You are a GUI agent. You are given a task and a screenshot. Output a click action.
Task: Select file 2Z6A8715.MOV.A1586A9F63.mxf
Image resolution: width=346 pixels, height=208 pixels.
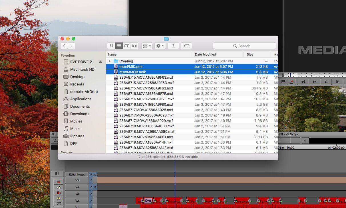[x=192, y=77]
